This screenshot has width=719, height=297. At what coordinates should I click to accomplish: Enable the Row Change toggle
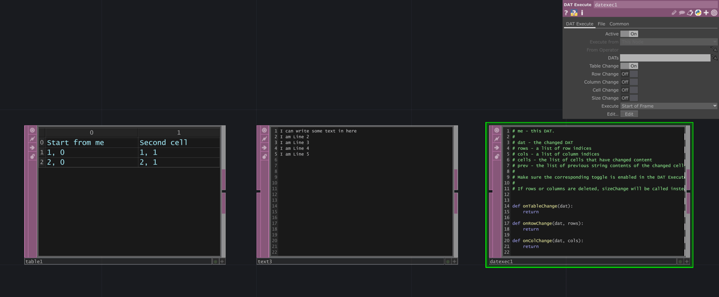tap(629, 74)
